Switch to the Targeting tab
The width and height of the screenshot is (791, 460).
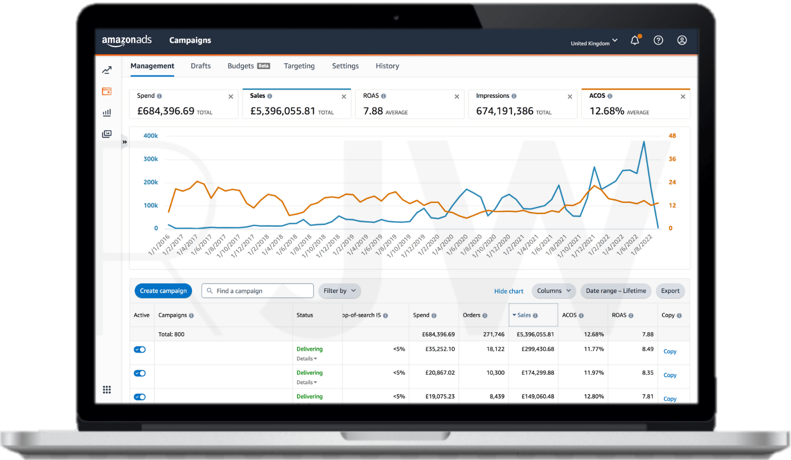pyautogui.click(x=299, y=66)
